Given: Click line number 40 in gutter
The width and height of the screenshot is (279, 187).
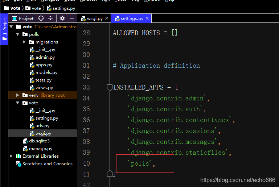Looking at the screenshot, I should [86, 163].
